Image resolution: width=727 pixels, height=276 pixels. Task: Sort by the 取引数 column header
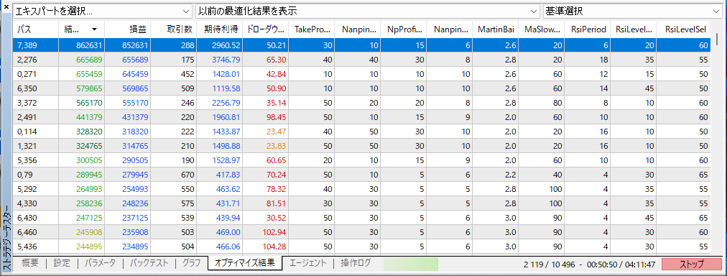pyautogui.click(x=173, y=29)
